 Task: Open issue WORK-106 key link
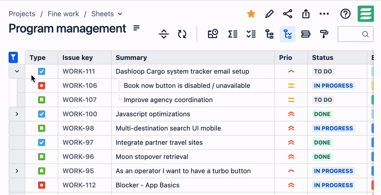(x=80, y=86)
